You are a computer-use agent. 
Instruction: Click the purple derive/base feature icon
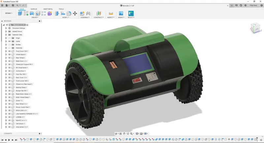tap(49, 14)
